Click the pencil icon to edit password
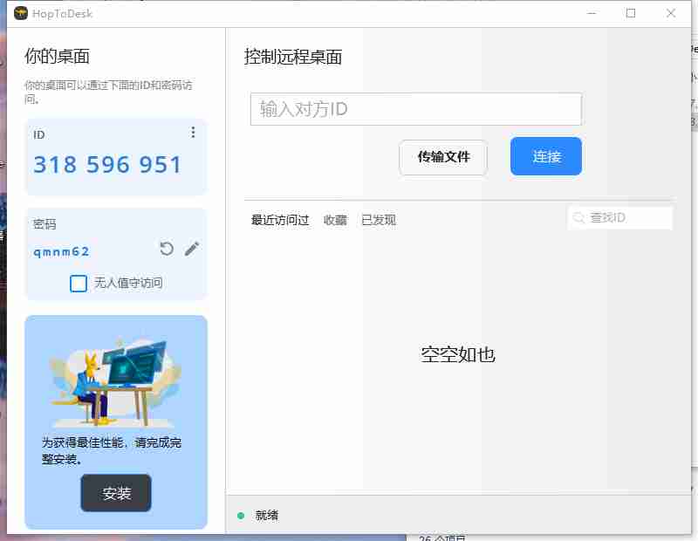This screenshot has height=541, width=698. [192, 250]
